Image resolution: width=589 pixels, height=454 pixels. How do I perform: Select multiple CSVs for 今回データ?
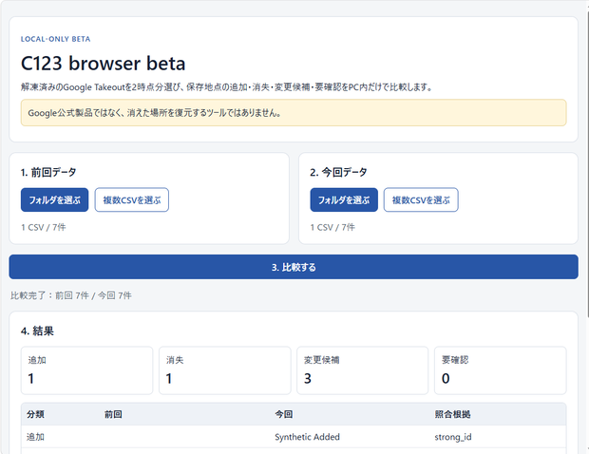(421, 199)
